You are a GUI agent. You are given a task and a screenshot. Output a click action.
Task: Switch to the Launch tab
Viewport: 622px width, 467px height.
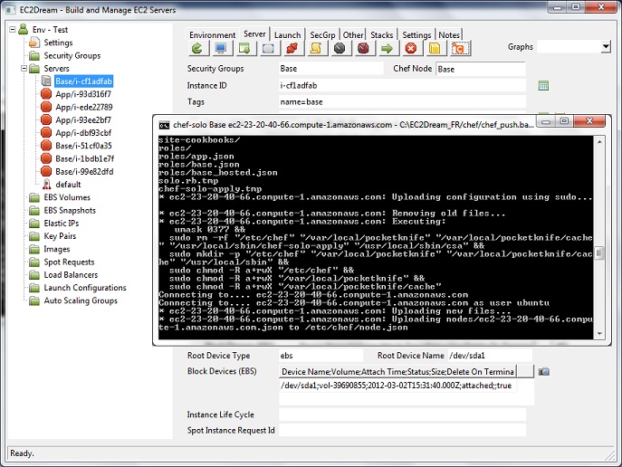[x=287, y=35]
